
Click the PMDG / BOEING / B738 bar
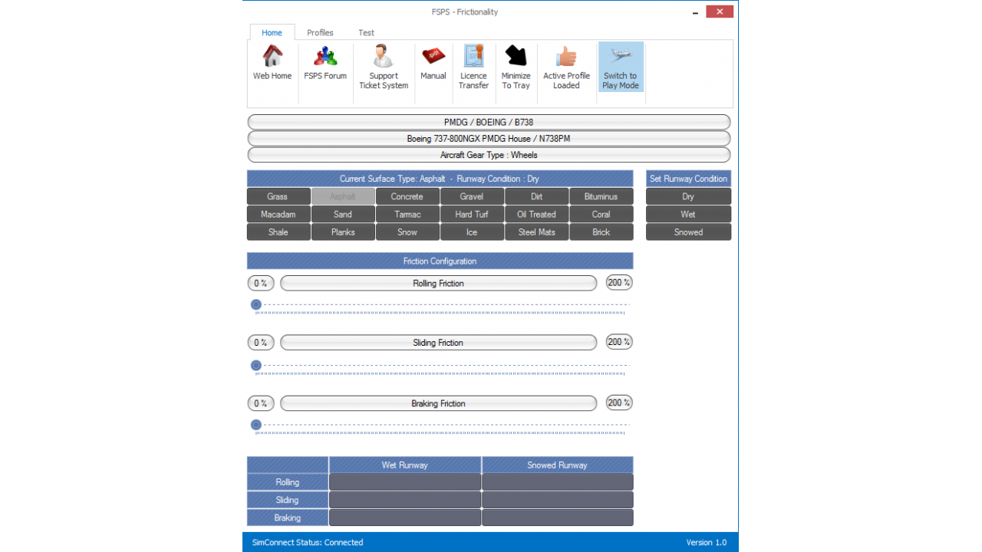[489, 122]
